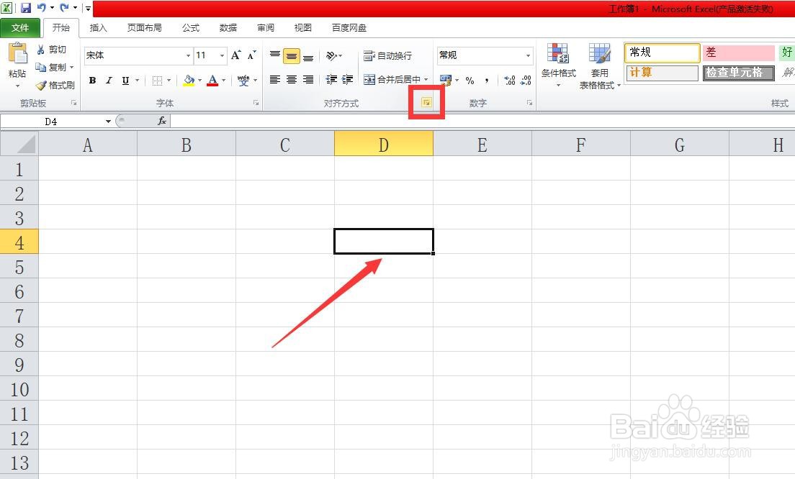Viewport: 795px width, 479px height.
Task: Launch font settings dialog 字体
Action: 256,103
